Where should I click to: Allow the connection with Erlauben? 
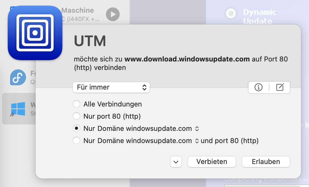[265, 162]
